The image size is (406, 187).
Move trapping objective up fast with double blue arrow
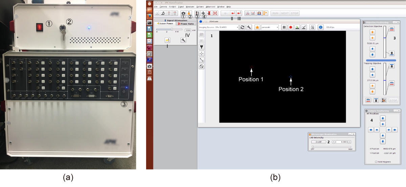pos(372,69)
